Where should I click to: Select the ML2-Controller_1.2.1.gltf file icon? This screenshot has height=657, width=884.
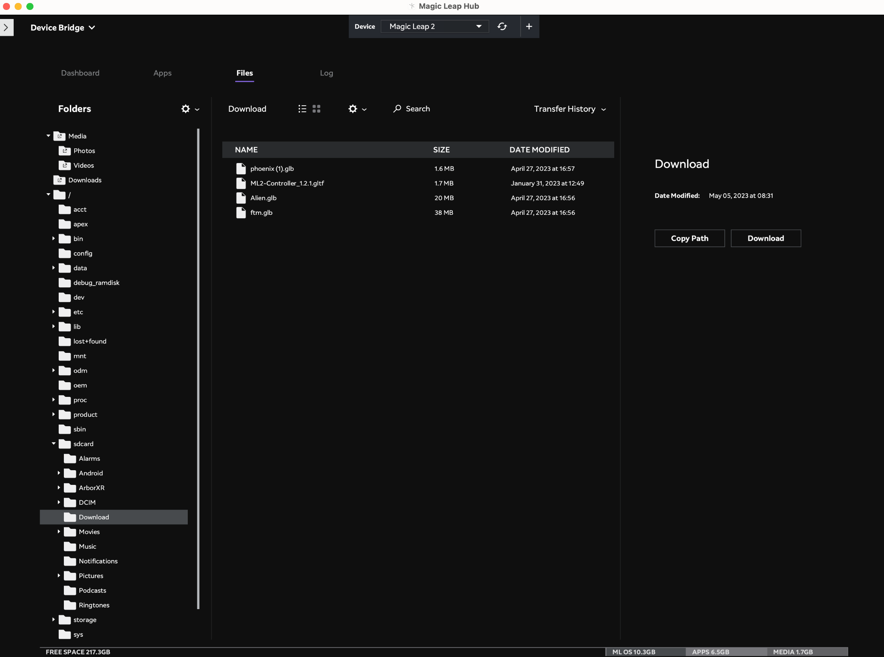pos(241,183)
